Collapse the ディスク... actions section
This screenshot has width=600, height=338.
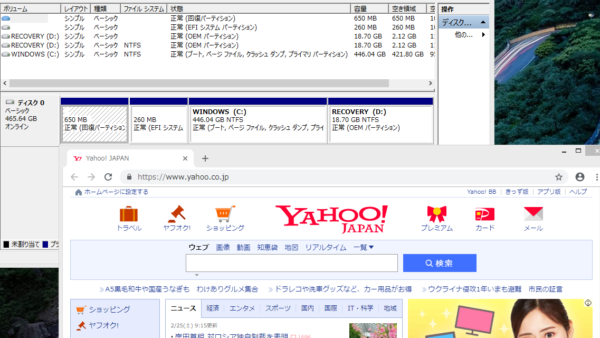pos(483,22)
